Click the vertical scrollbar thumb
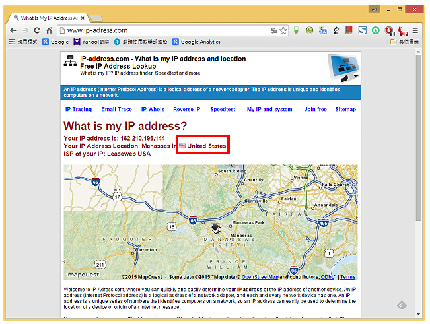The image size is (430, 324). click(418, 138)
